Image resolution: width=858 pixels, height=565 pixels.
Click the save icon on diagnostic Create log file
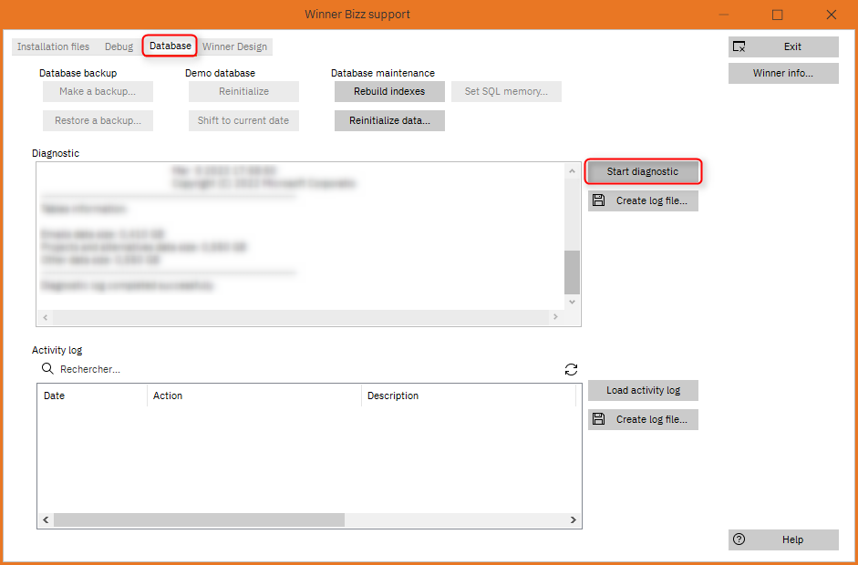click(597, 200)
